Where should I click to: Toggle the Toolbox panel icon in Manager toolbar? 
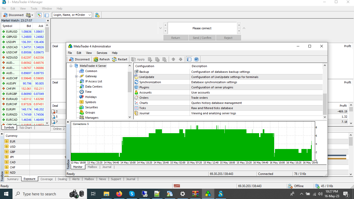46,15
